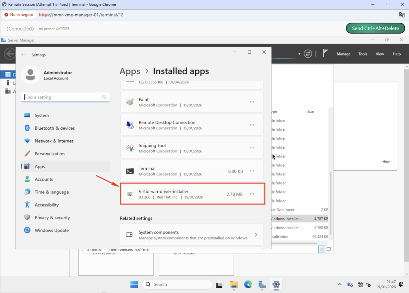Click the back arrow in the Settings window

click(x=23, y=55)
